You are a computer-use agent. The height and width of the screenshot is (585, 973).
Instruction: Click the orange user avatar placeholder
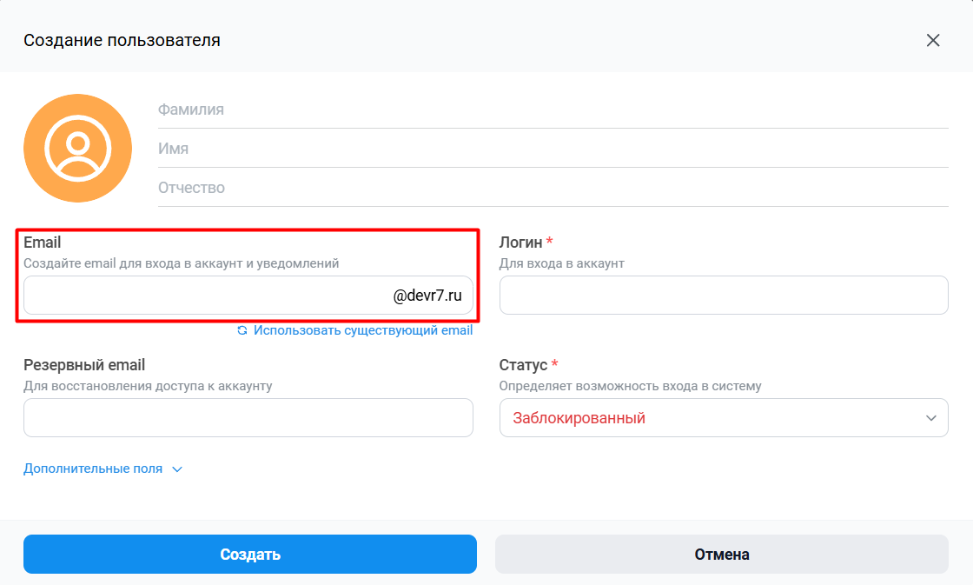click(77, 149)
